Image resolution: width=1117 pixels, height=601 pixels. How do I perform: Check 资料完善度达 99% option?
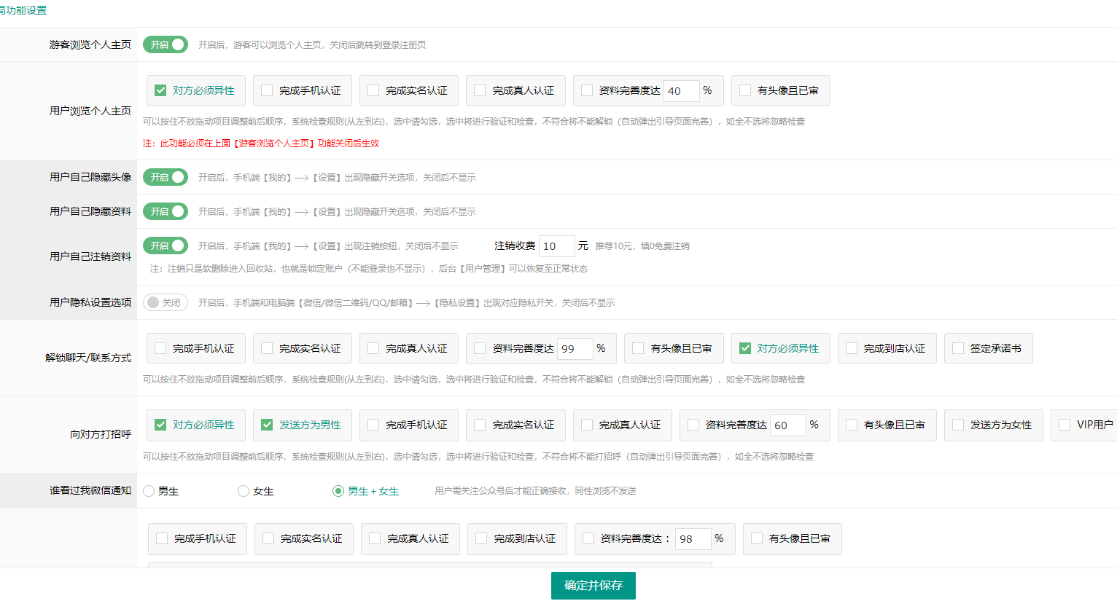point(480,348)
